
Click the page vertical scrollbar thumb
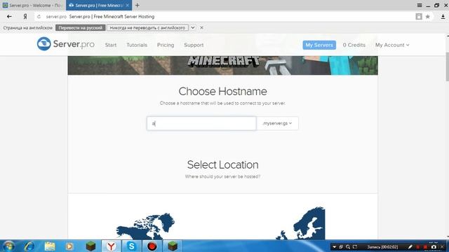pos(448,66)
